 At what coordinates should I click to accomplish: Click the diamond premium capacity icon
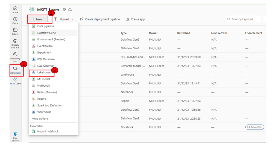(64, 10)
